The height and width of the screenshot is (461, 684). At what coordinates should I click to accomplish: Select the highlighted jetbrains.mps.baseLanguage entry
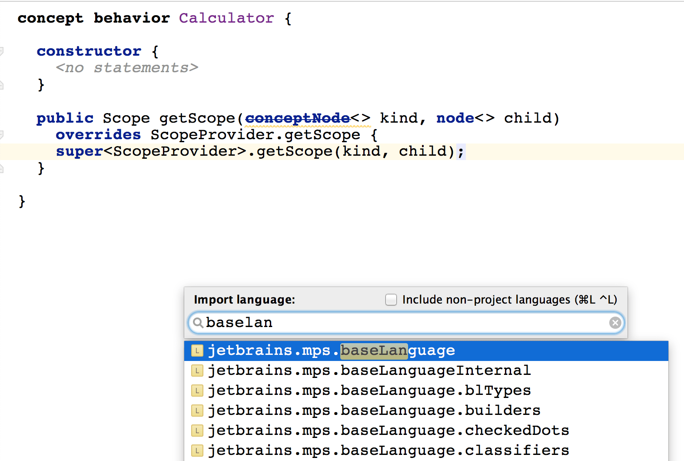tap(331, 351)
